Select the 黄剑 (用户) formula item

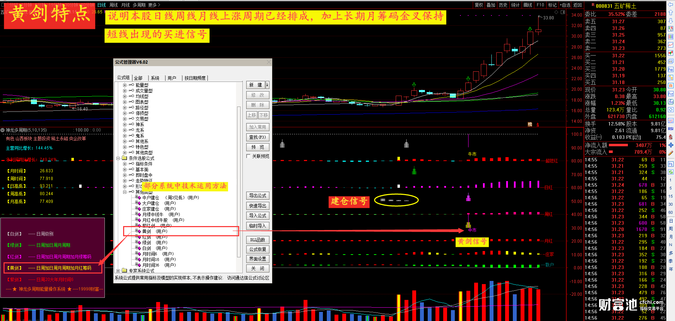coord(155,231)
